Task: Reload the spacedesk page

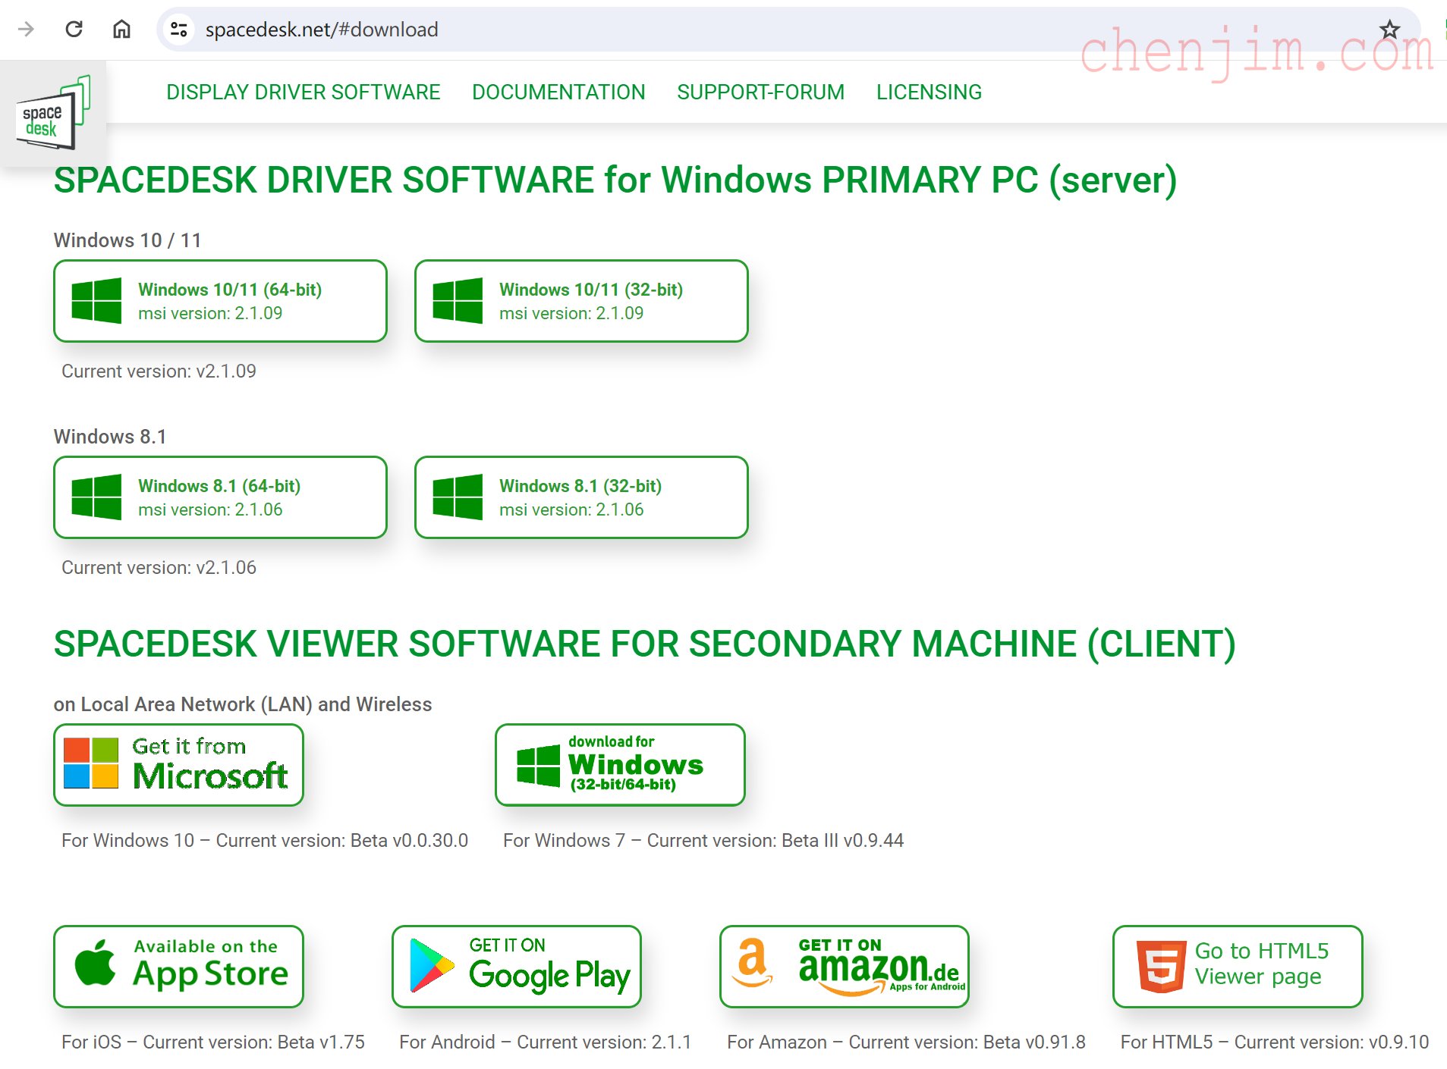Action: pyautogui.click(x=74, y=30)
